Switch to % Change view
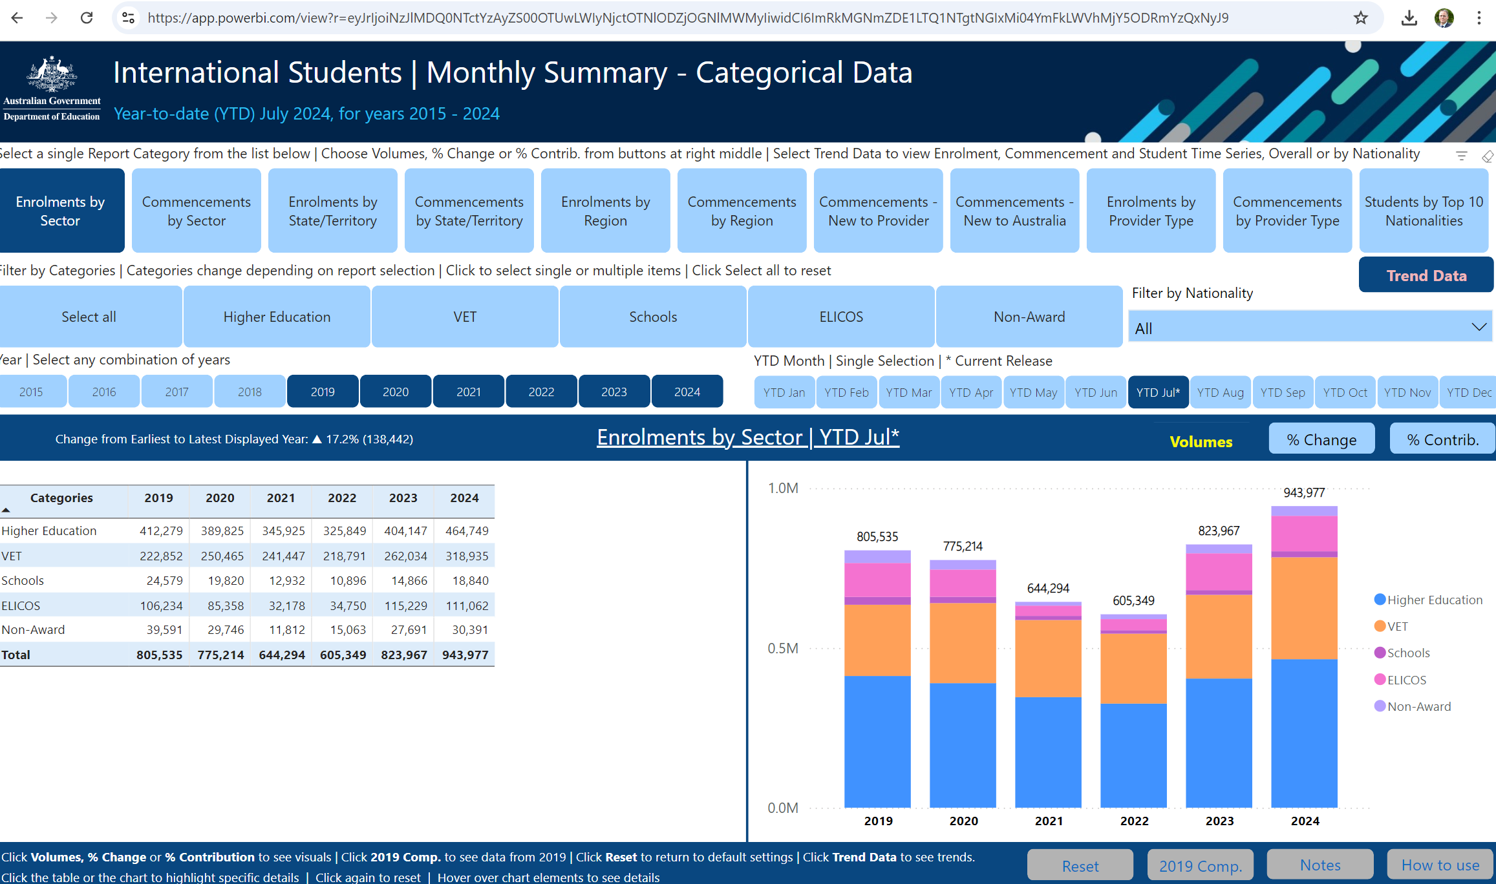This screenshot has height=884, width=1496. point(1321,439)
